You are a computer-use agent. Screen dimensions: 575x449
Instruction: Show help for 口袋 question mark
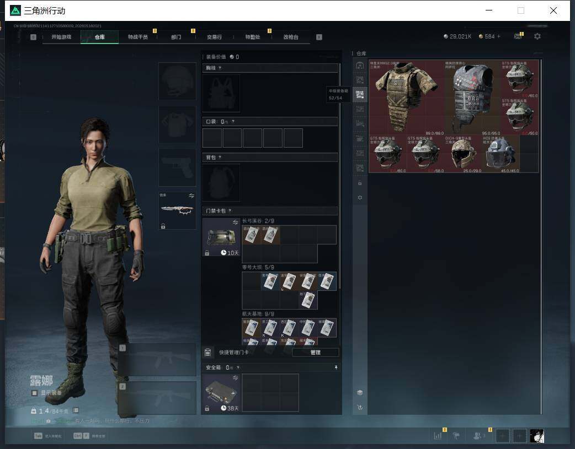point(233,122)
